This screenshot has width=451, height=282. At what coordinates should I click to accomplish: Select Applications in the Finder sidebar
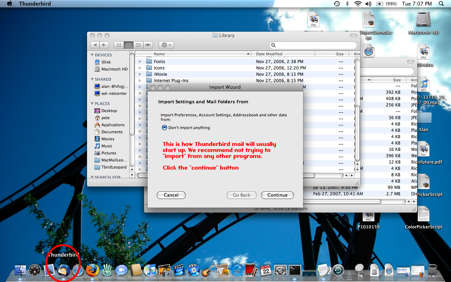pos(113,125)
